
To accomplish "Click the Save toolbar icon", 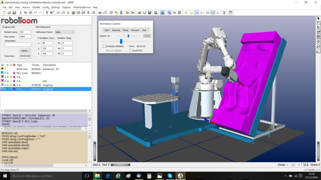I will click(x=14, y=13).
